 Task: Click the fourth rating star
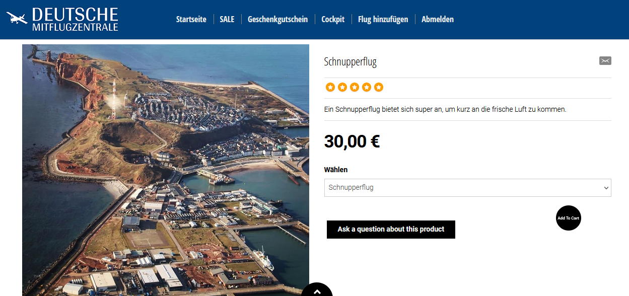(x=367, y=87)
